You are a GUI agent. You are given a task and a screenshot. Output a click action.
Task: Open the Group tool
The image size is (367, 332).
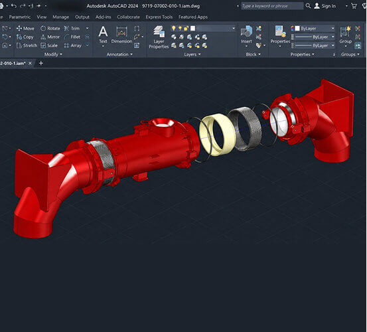tap(346, 35)
